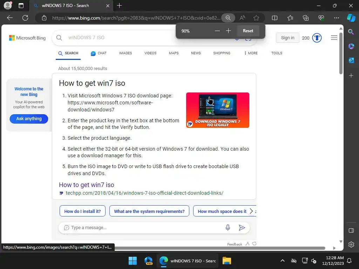Click the Ask anything button
The image size is (359, 269).
(29, 119)
